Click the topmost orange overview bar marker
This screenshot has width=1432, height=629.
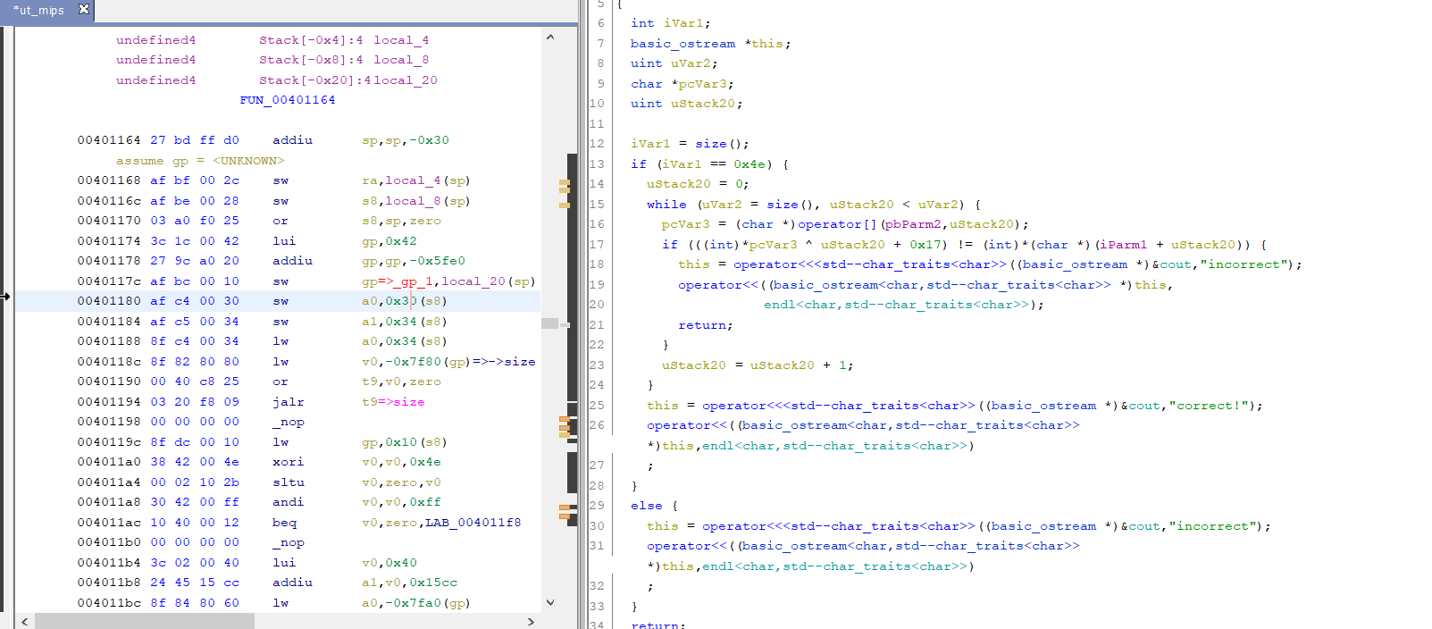click(565, 182)
